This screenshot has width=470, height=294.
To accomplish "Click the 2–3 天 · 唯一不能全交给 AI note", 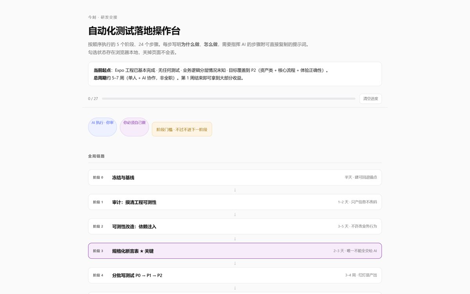I will click(x=355, y=251).
